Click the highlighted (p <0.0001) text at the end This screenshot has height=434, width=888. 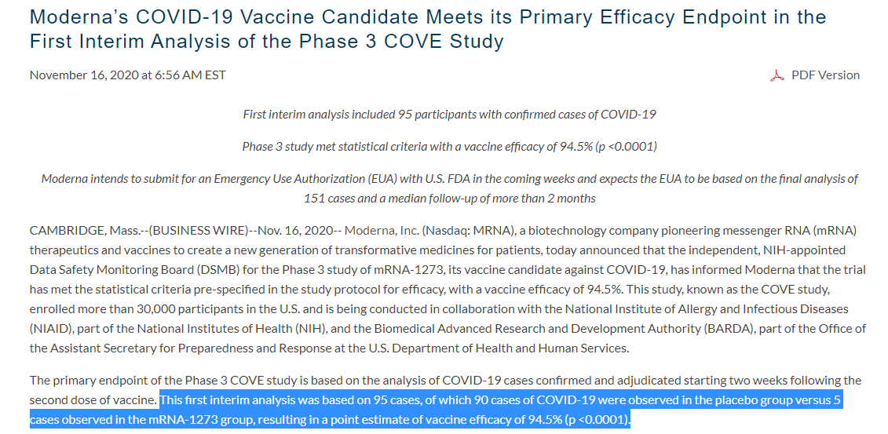pyautogui.click(x=597, y=421)
